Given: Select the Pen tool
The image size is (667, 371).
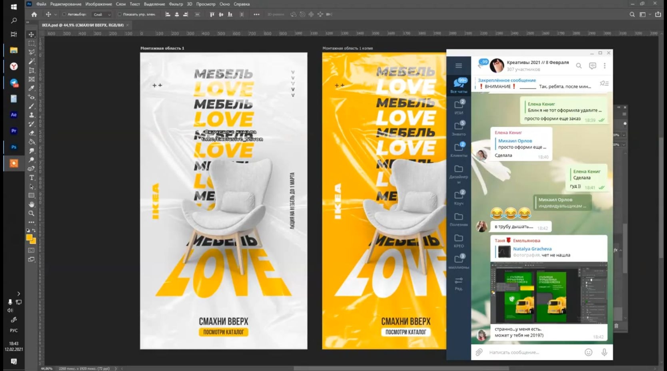Looking at the screenshot, I should (x=32, y=169).
